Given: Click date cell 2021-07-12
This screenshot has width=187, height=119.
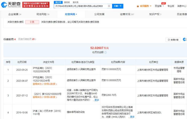Looking at the screenshot, I should click(22, 96).
